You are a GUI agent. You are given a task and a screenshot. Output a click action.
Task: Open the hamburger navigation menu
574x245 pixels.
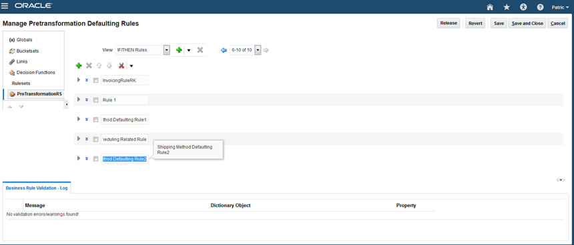[x=5, y=6]
